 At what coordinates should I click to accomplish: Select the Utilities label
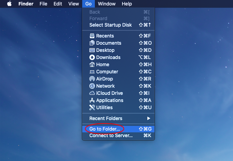tap(104, 107)
